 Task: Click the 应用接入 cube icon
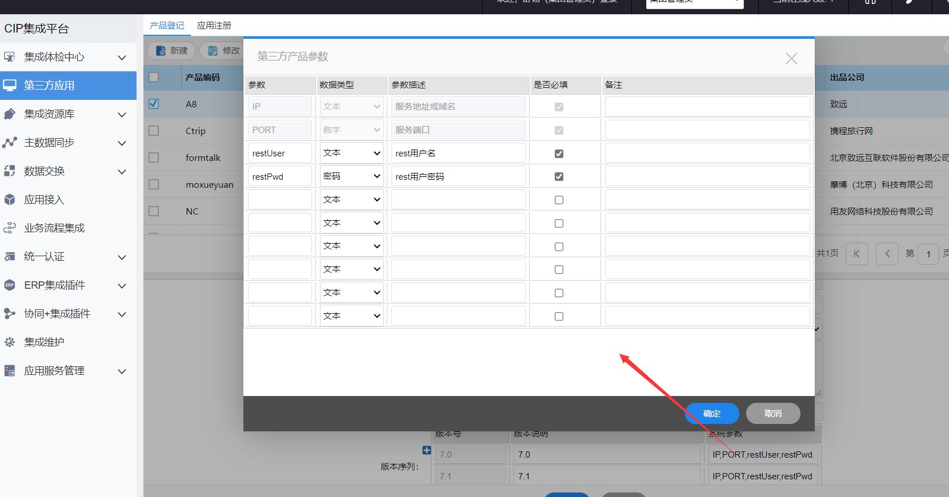(x=10, y=200)
